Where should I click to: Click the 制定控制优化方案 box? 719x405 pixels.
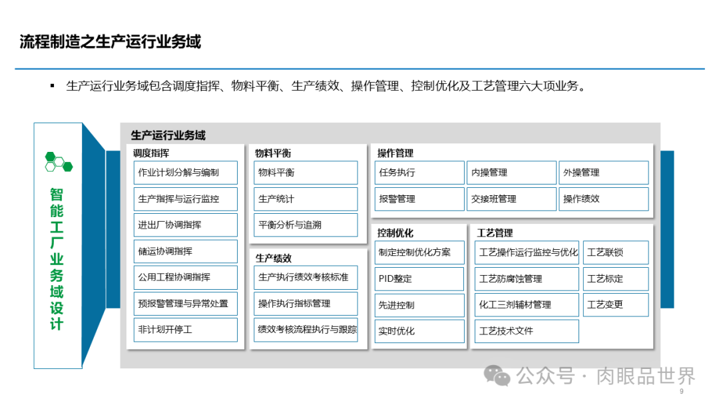pos(419,252)
